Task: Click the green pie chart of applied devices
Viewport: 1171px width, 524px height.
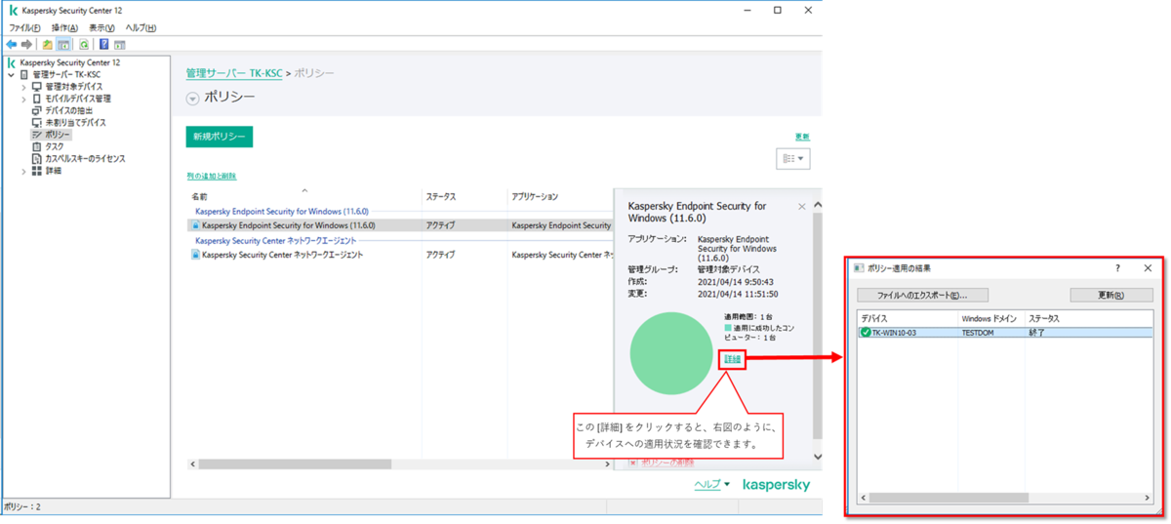Action: (671, 354)
